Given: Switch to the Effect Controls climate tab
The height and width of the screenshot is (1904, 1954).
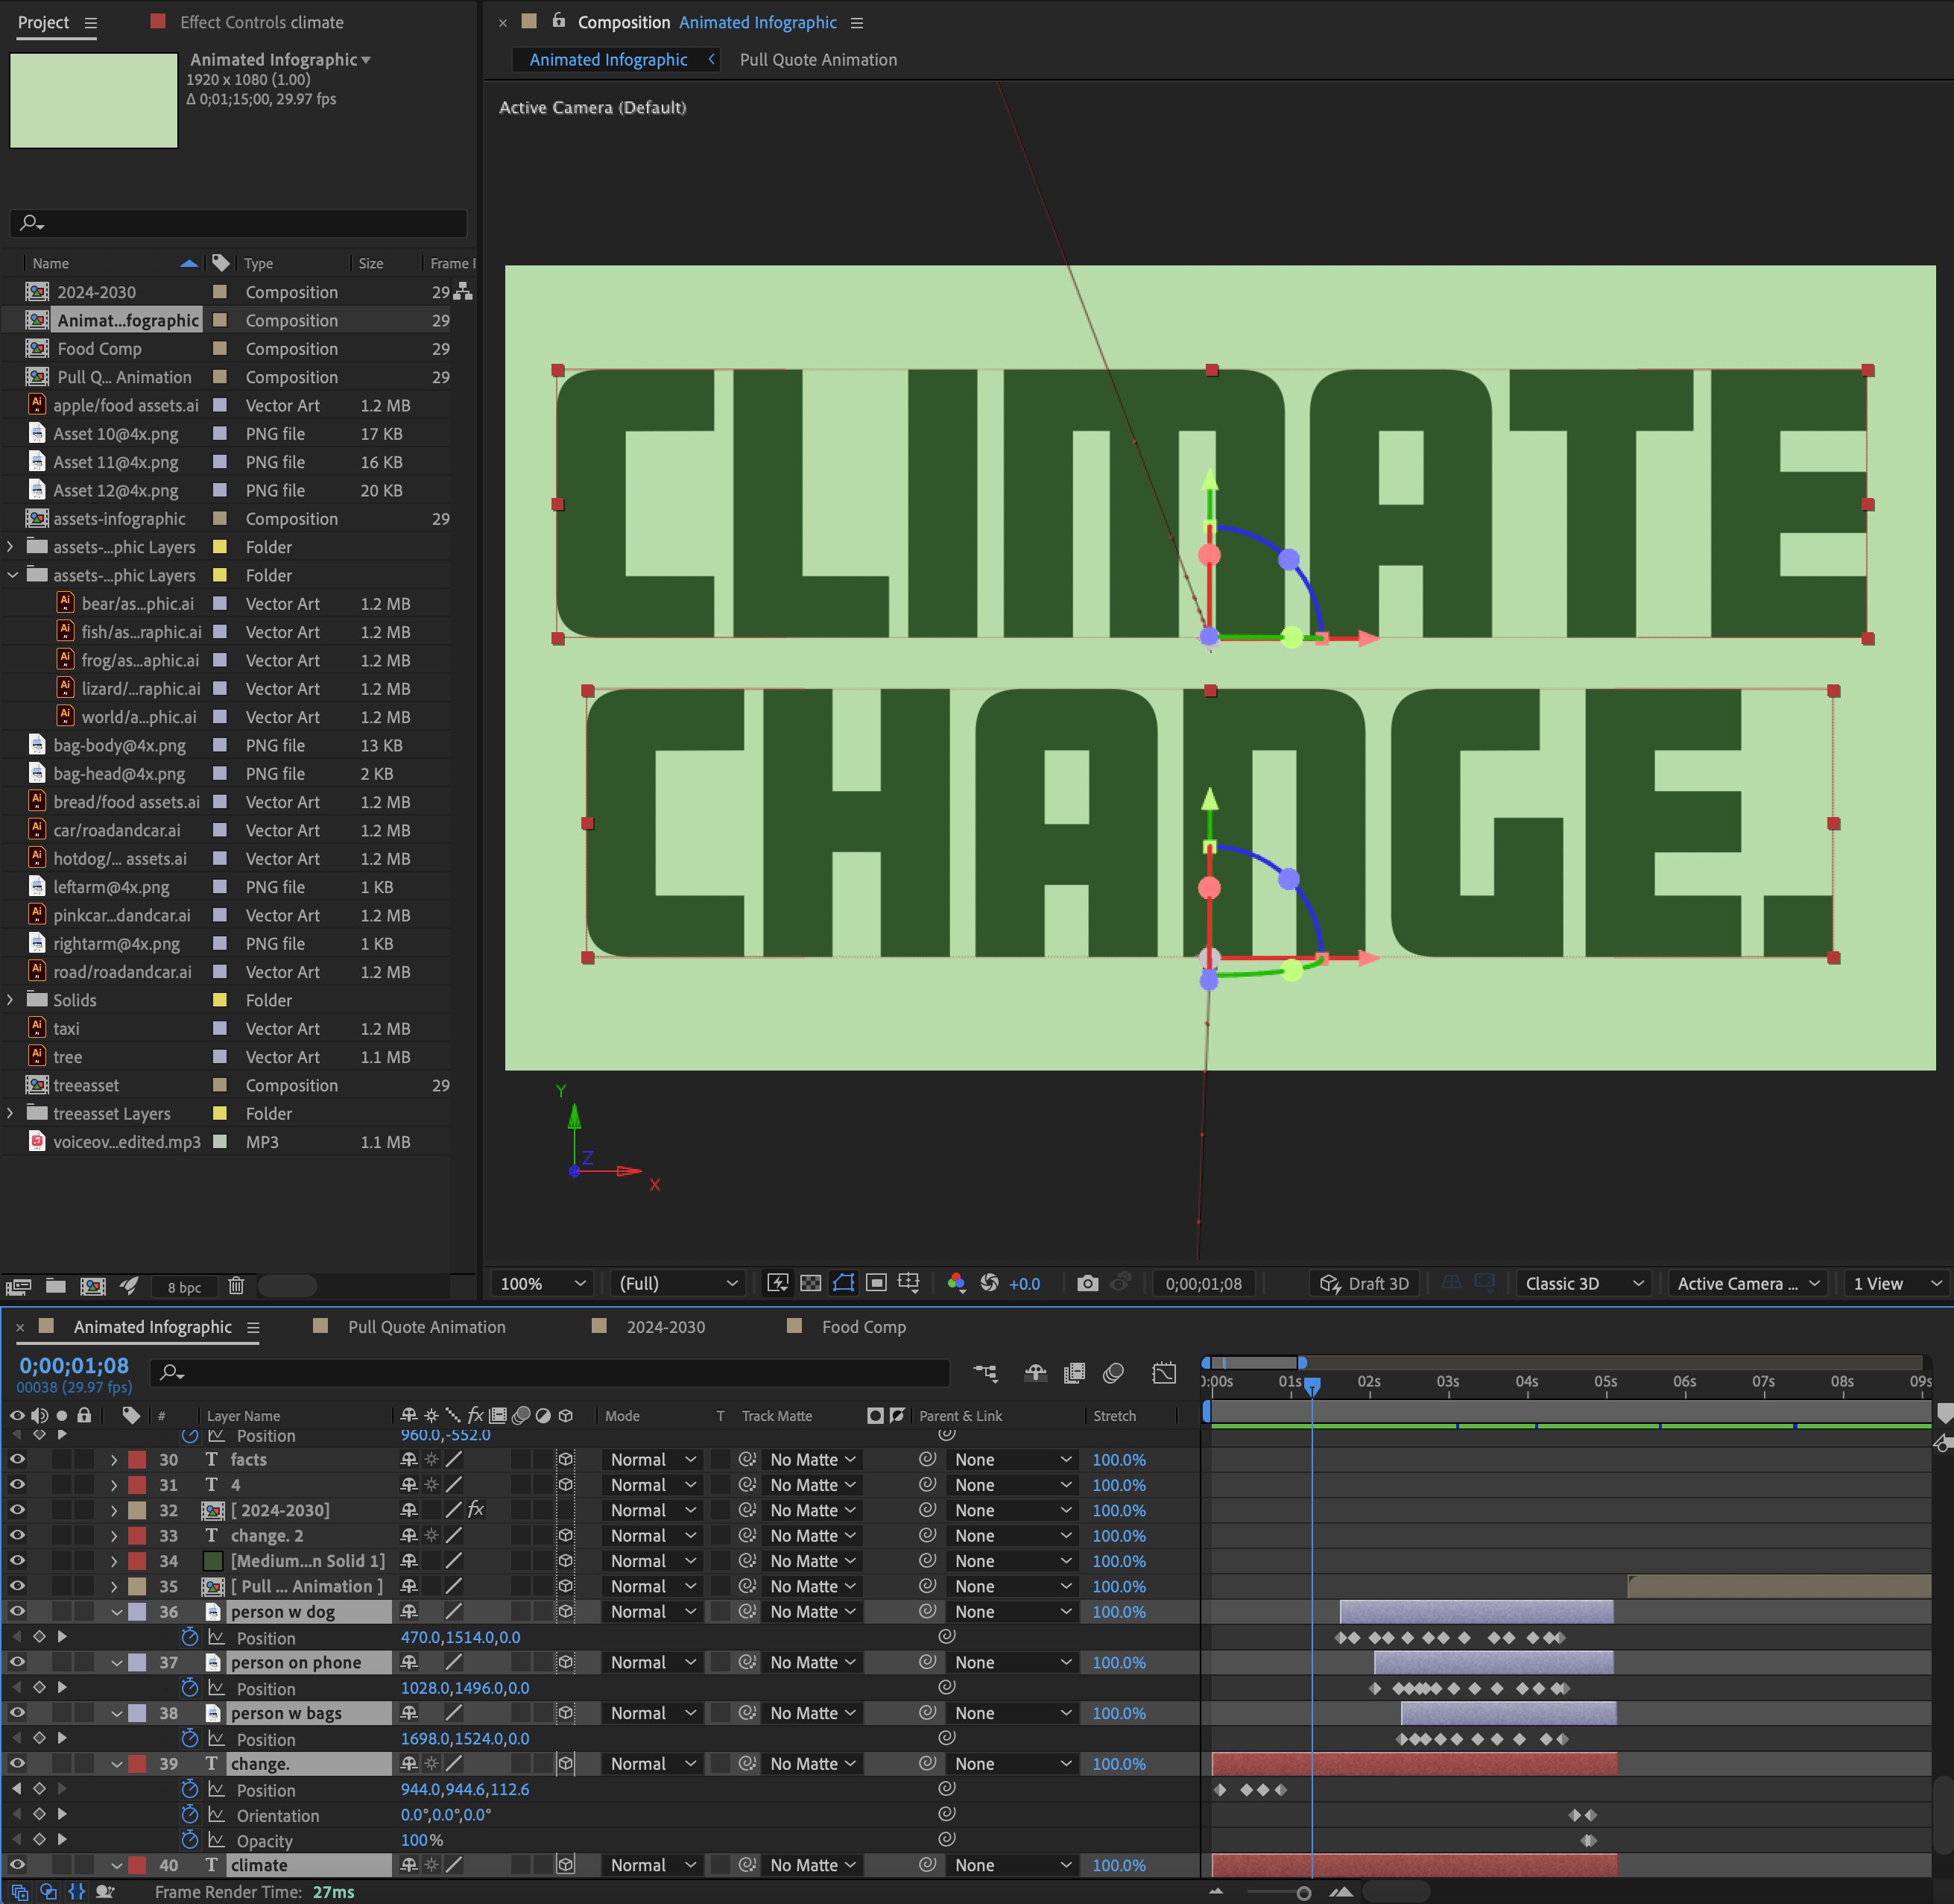Looking at the screenshot, I should (260, 22).
